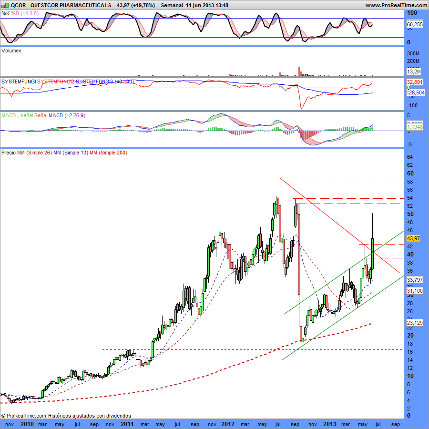Click the ProRealTime.com Históricos ajustados copyright text
The height and width of the screenshot is (429, 429).
66,416
